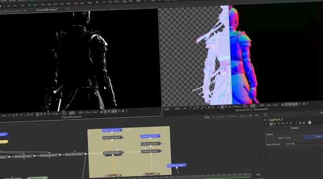The height and width of the screenshot is (179, 323).
Task: Toggle LUT button in left viewer toolbar
Action: pos(71,113)
